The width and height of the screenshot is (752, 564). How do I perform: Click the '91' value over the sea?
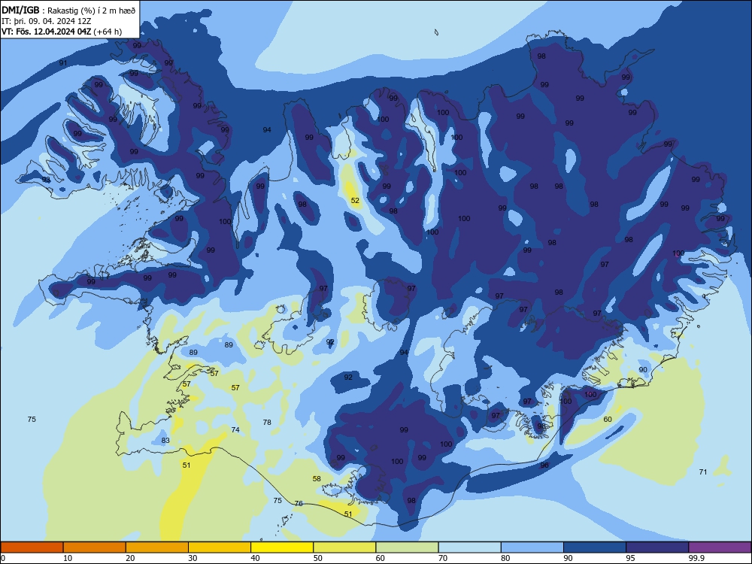point(63,63)
